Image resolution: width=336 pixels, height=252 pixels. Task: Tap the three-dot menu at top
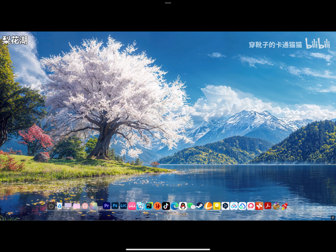(x=168, y=3)
